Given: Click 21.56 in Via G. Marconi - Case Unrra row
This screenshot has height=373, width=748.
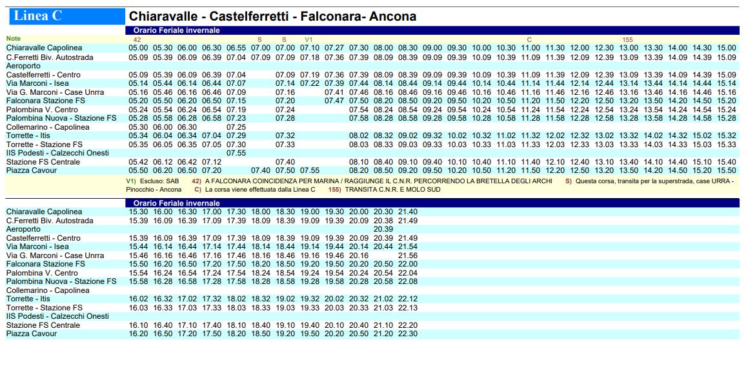Looking at the screenshot, I should pyautogui.click(x=408, y=256).
